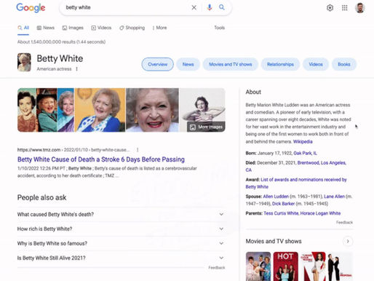Viewport: 374px width, 281px height.
Task: Open the Wikipedia link in About
Action: click(303, 142)
